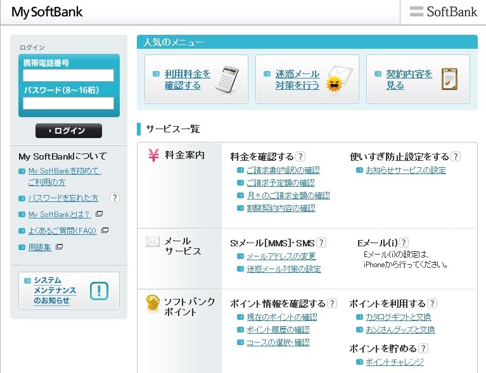The height and width of the screenshot is (373, 486).
Task: Open 迷惑メール対策の設定 link
Action: (x=284, y=269)
